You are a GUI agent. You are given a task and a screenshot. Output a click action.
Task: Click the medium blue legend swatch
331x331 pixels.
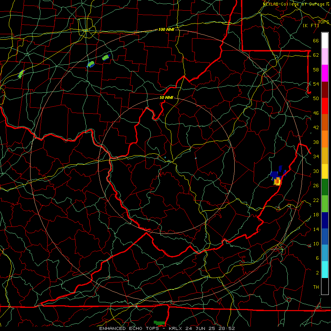(x=325, y=236)
